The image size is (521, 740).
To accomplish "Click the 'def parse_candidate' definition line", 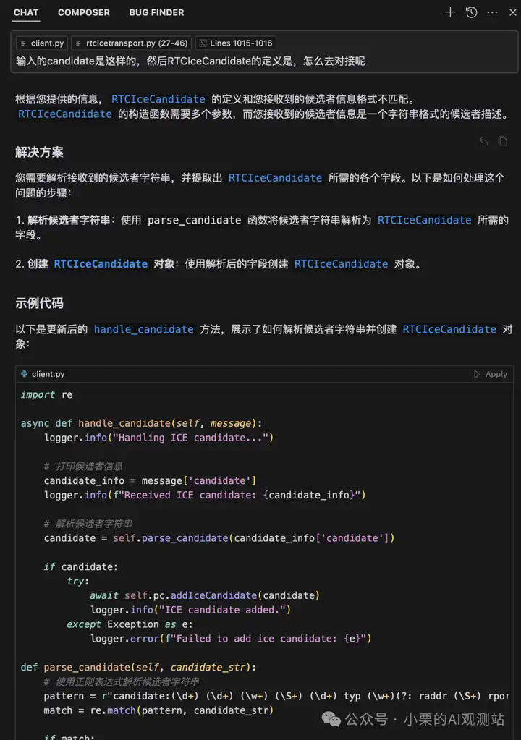I will pyautogui.click(x=138, y=668).
